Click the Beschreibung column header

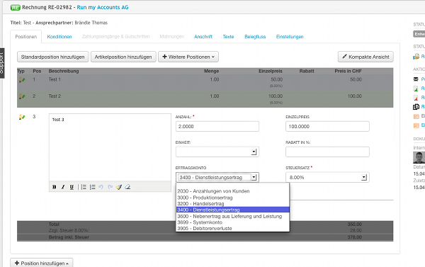click(x=64, y=71)
